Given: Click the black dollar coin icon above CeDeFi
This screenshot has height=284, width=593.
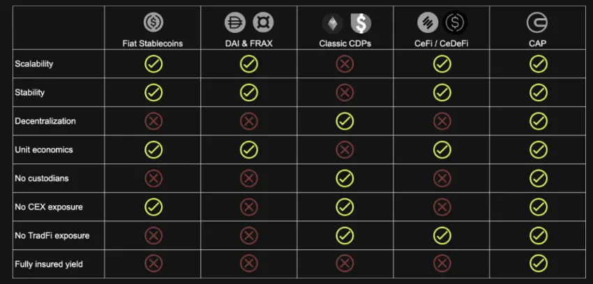Looking at the screenshot, I should tap(456, 22).
